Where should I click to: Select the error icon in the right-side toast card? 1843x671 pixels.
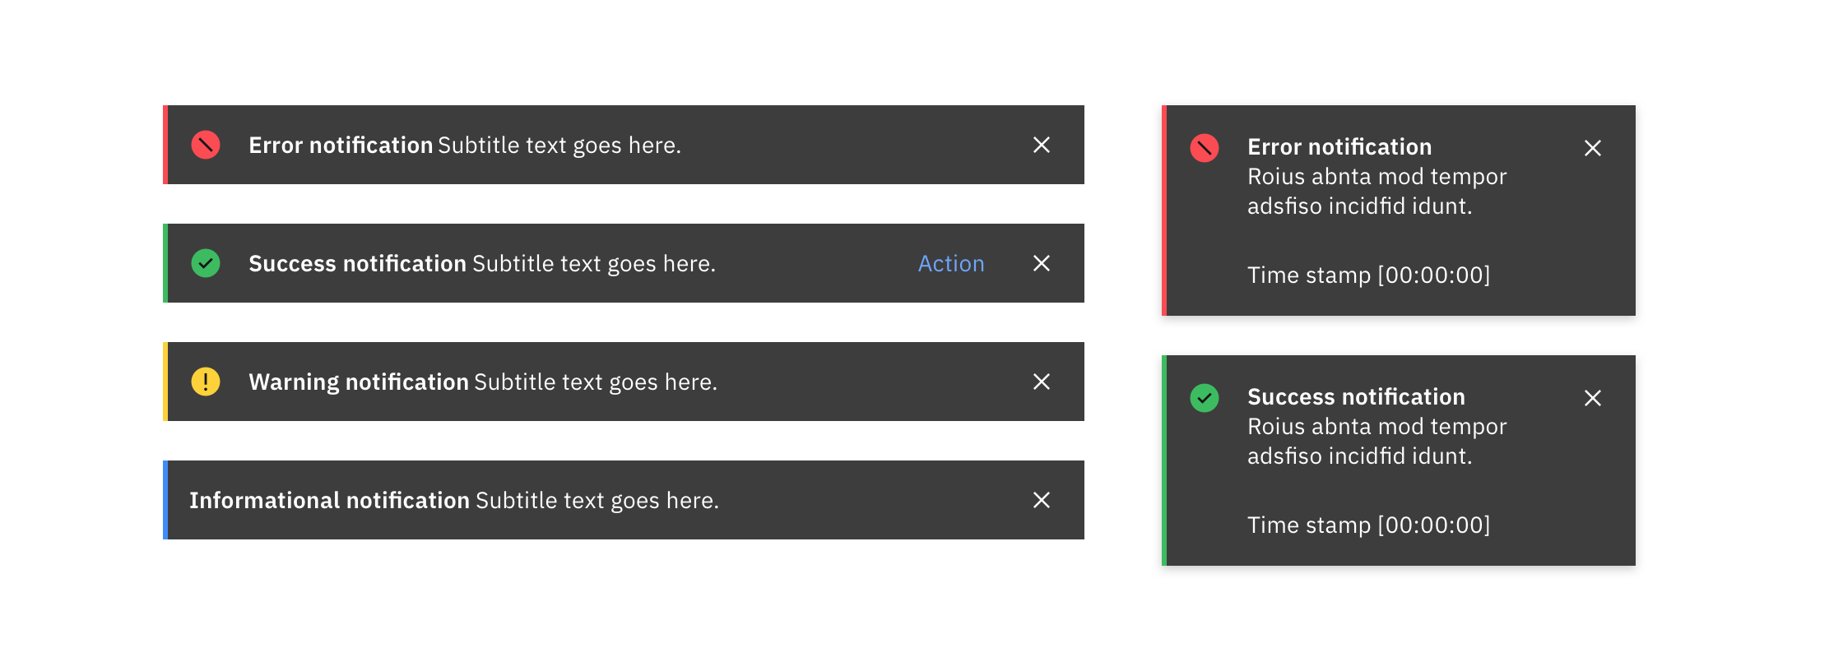tap(1206, 148)
